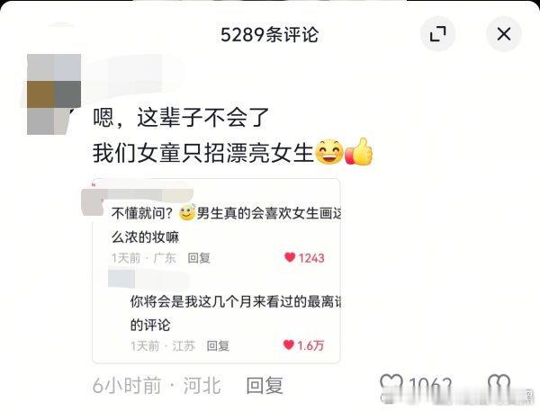Close the comments panel

click(x=503, y=34)
